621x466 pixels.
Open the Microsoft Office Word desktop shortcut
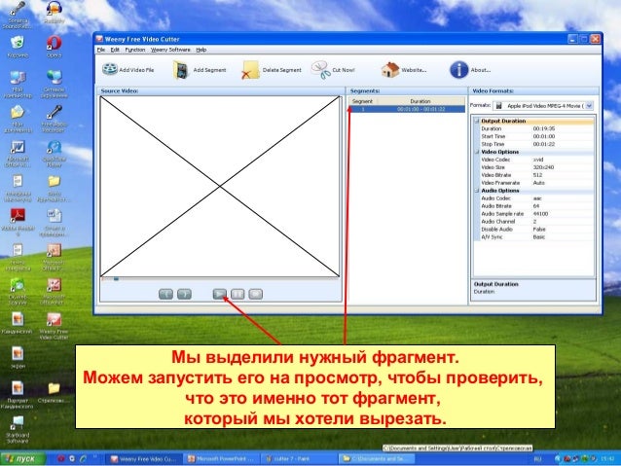coord(18,154)
